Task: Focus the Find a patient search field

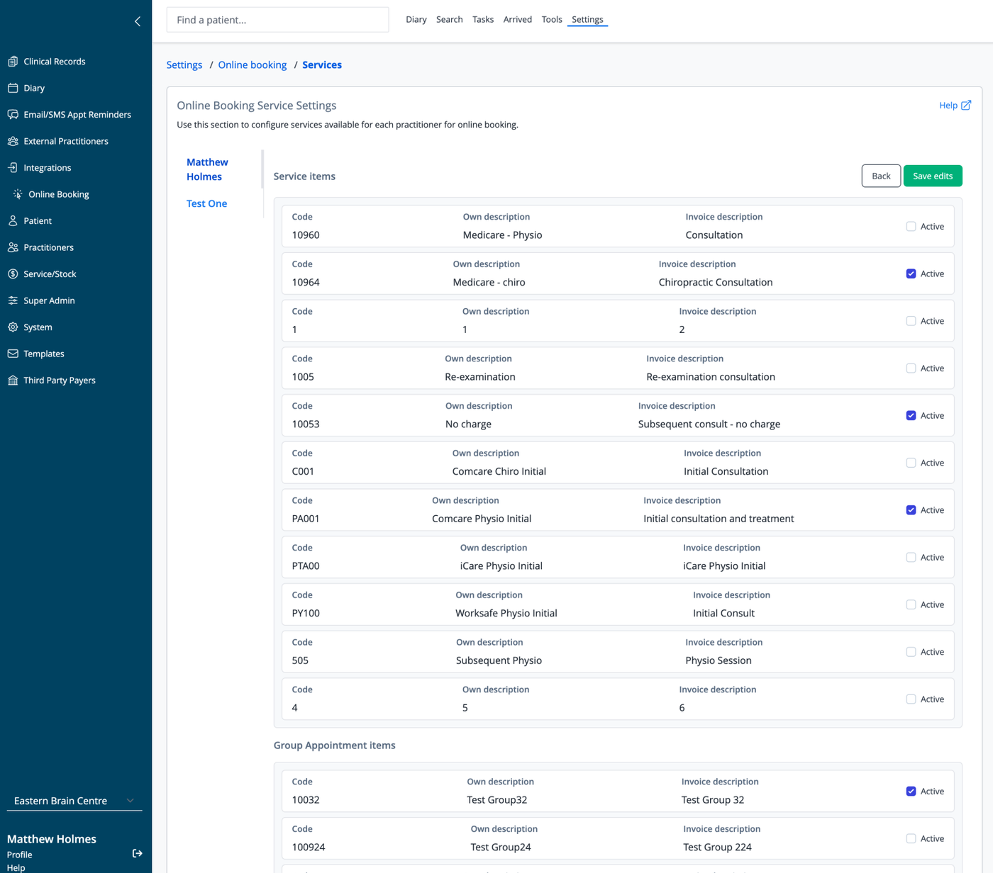Action: 277,20
